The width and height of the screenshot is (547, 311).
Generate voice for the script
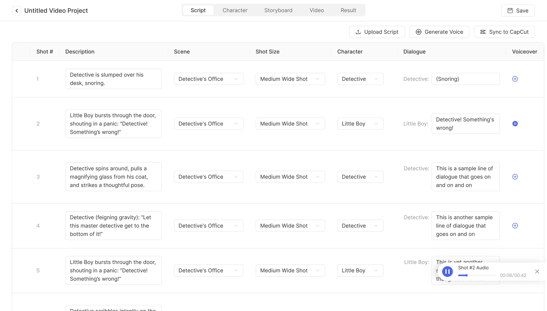pos(439,32)
